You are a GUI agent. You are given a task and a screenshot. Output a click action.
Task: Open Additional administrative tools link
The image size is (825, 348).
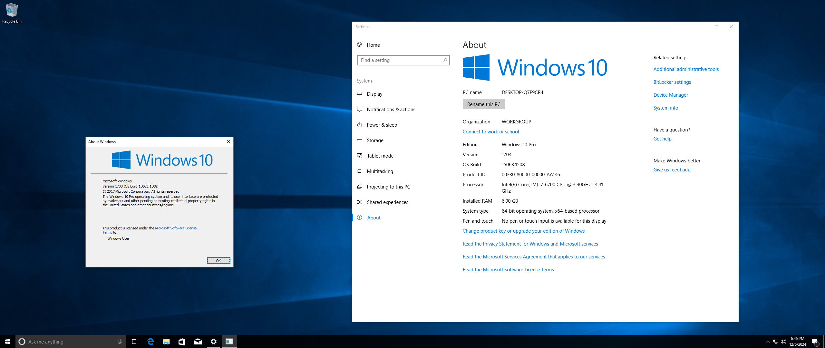pos(686,69)
